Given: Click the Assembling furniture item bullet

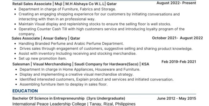Looking at the screenshot, I should pos(63,84).
